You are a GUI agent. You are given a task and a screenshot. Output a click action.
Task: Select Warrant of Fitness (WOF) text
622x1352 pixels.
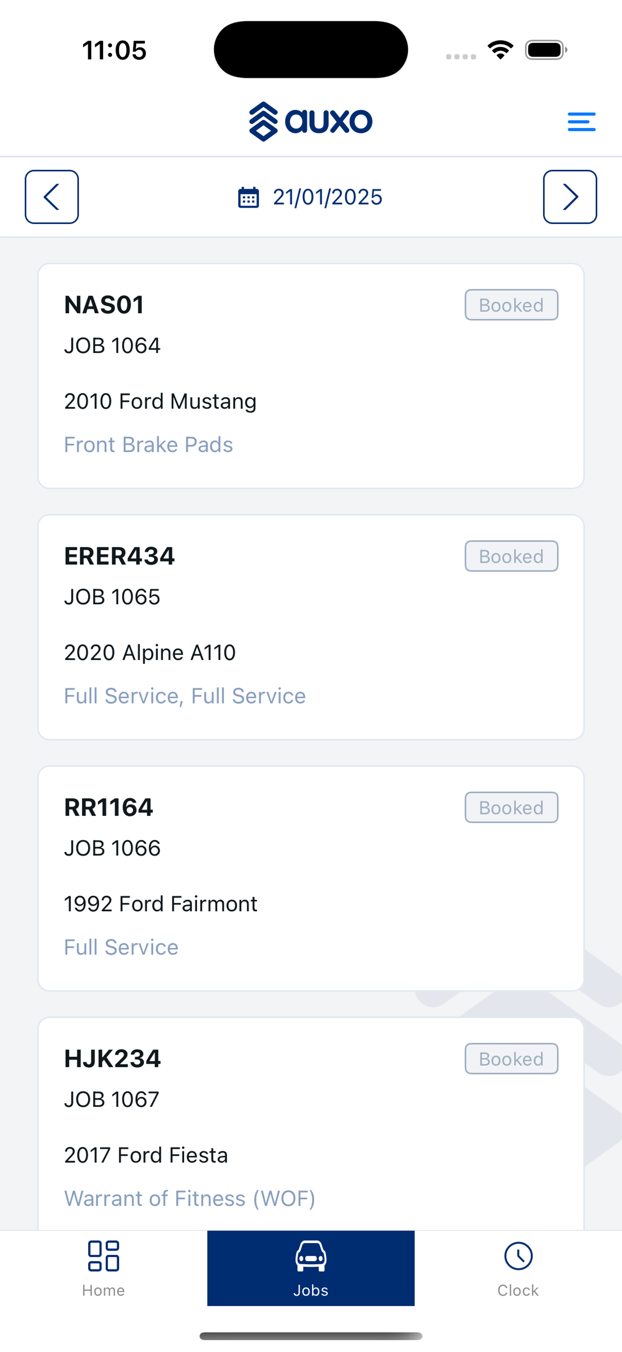point(189,1199)
